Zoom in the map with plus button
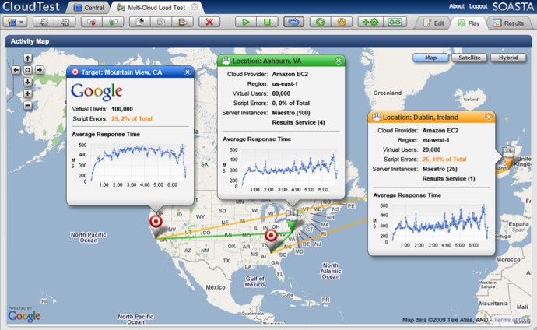537x330 pixels. pyautogui.click(x=28, y=94)
